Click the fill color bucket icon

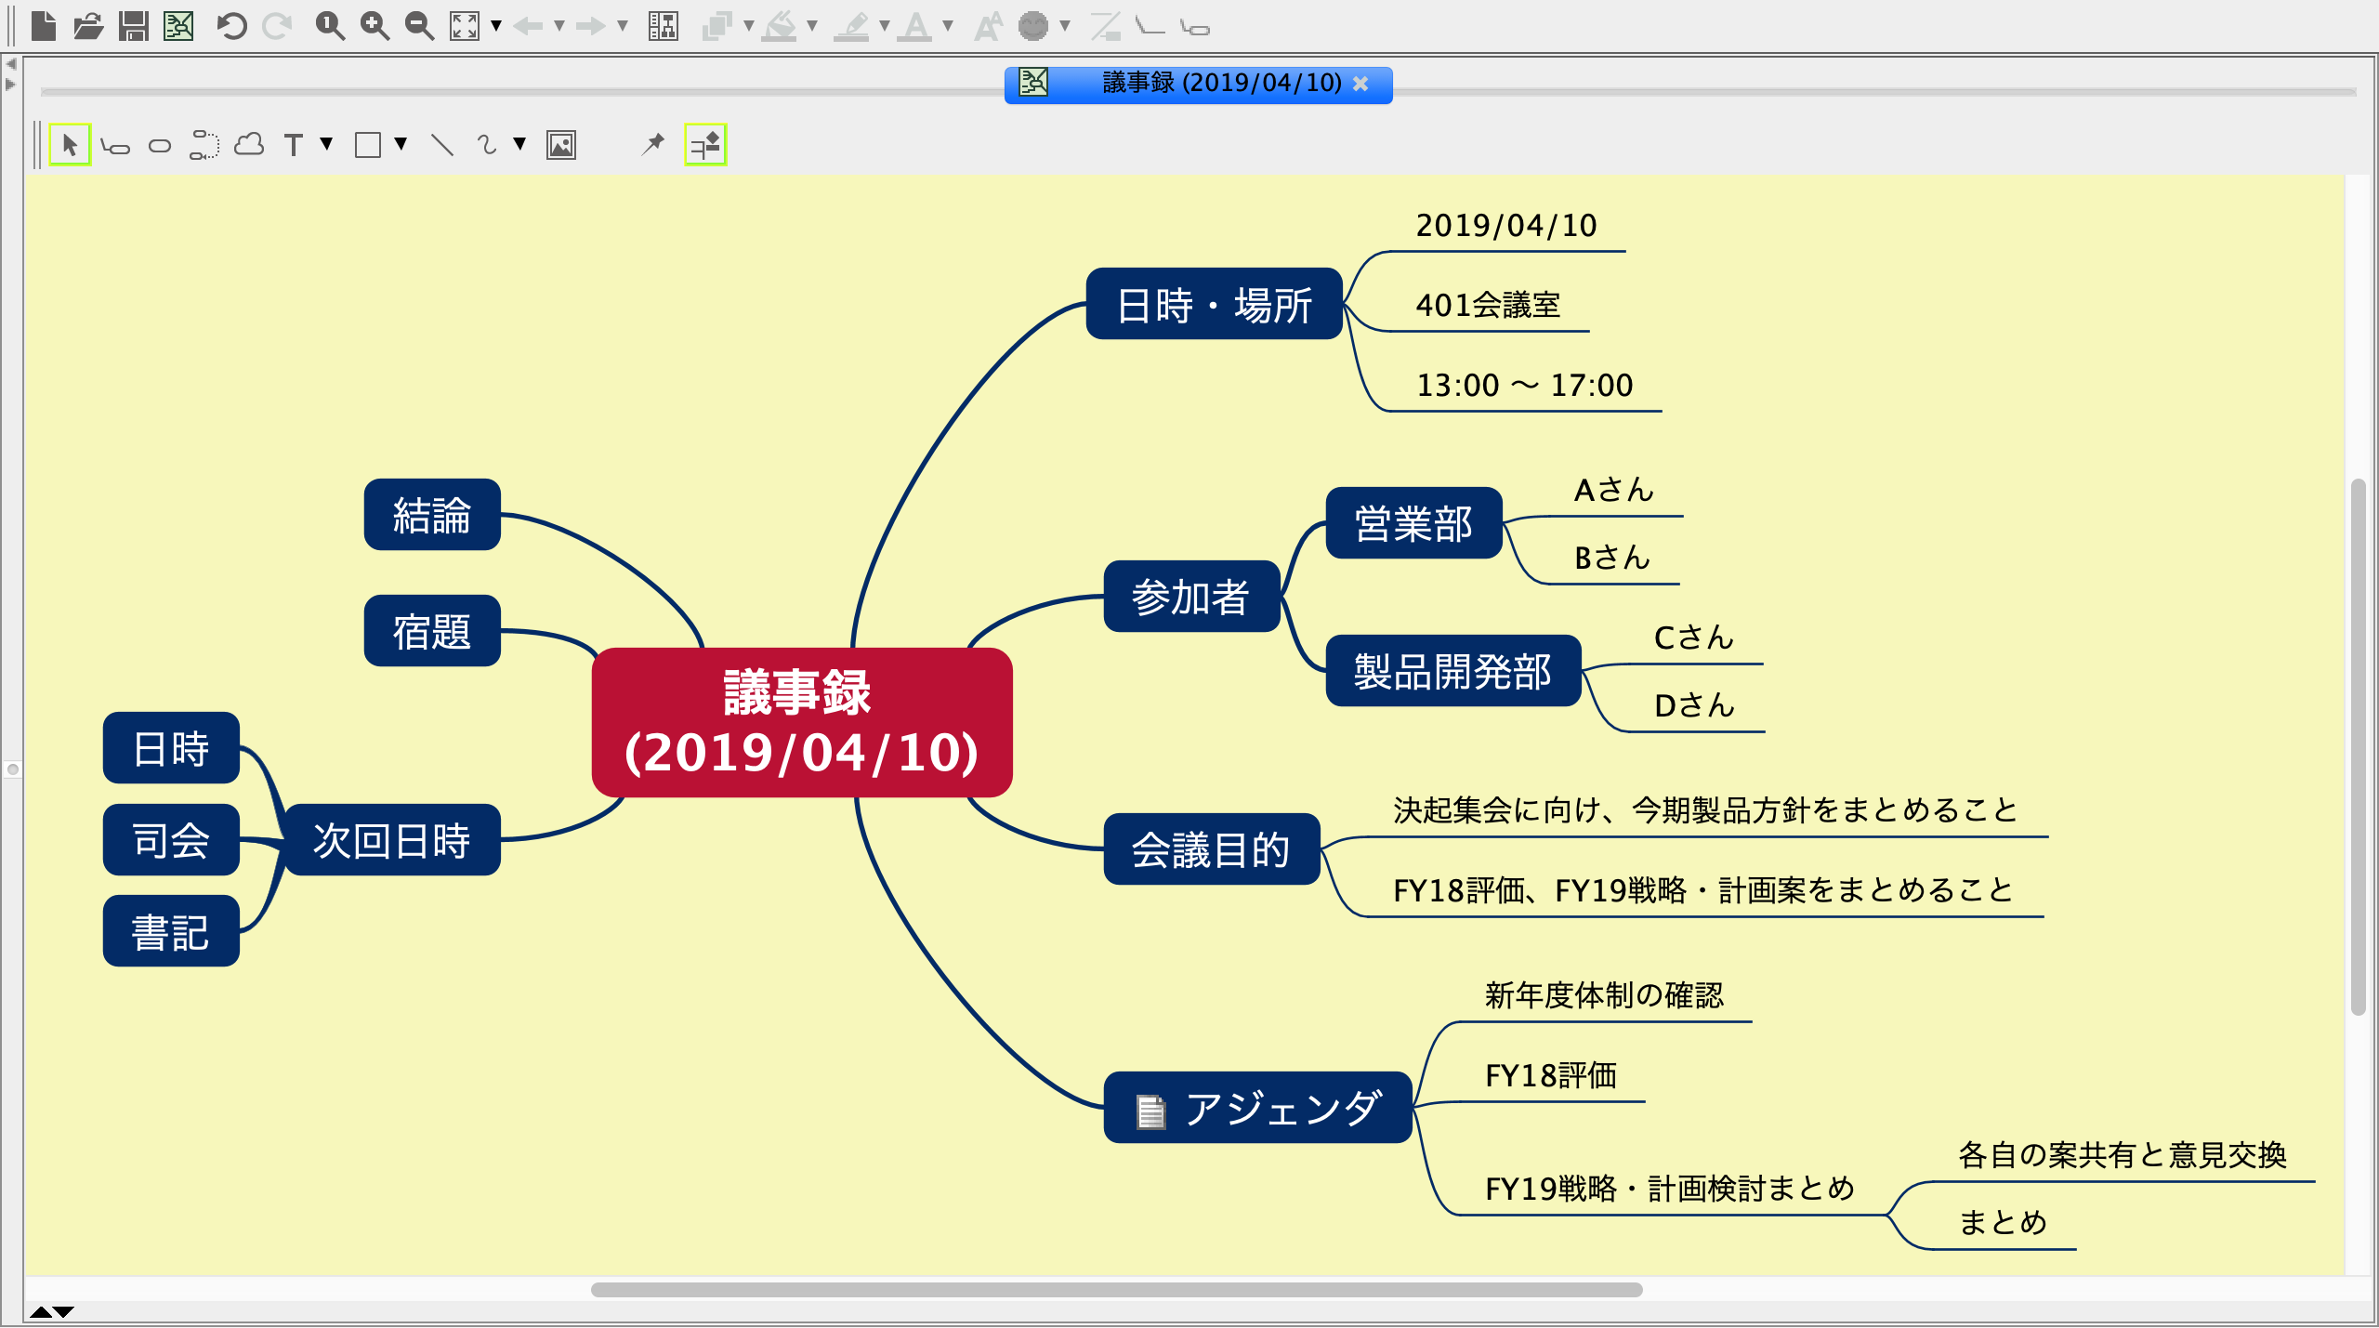(779, 26)
